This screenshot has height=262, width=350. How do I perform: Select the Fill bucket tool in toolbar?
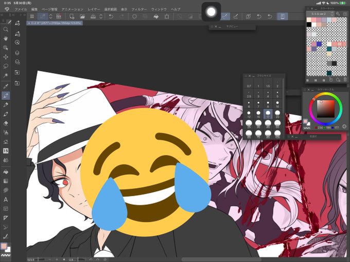click(x=6, y=172)
